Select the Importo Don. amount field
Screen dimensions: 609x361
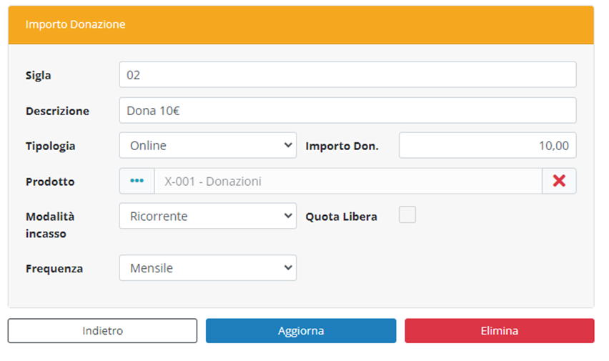point(487,146)
